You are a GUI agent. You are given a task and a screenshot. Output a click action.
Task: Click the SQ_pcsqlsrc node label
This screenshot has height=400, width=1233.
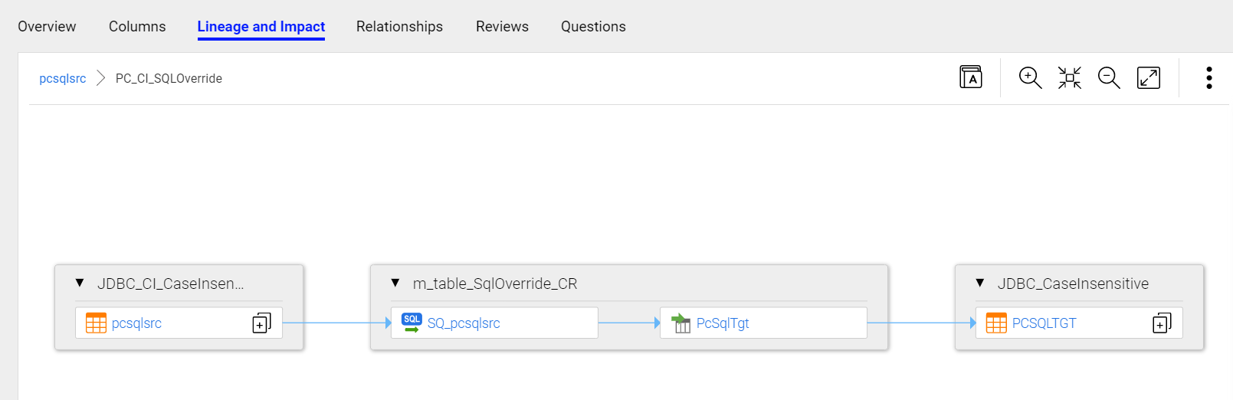point(464,323)
